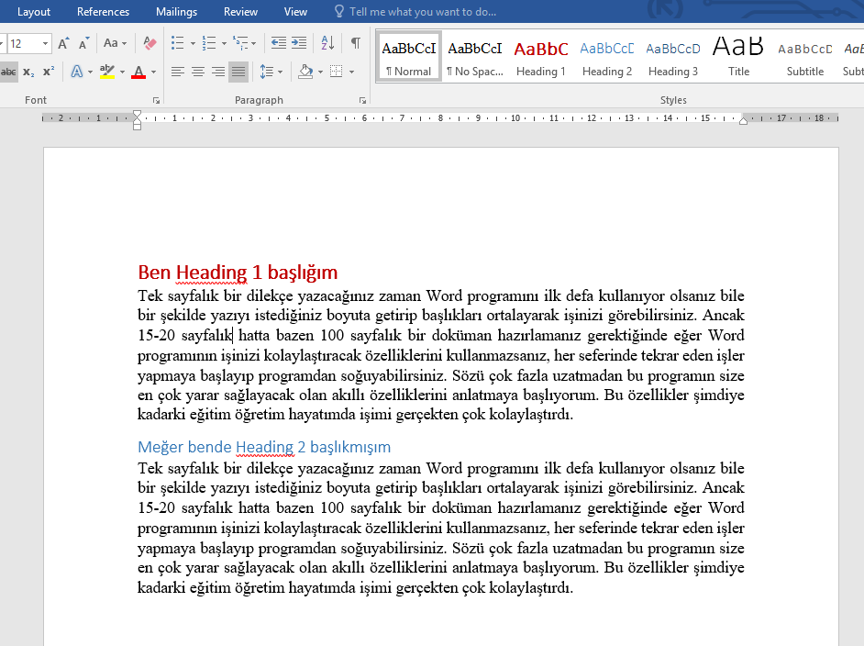Open the Layout tab
Viewport: 864px width, 646px height.
pyautogui.click(x=34, y=12)
